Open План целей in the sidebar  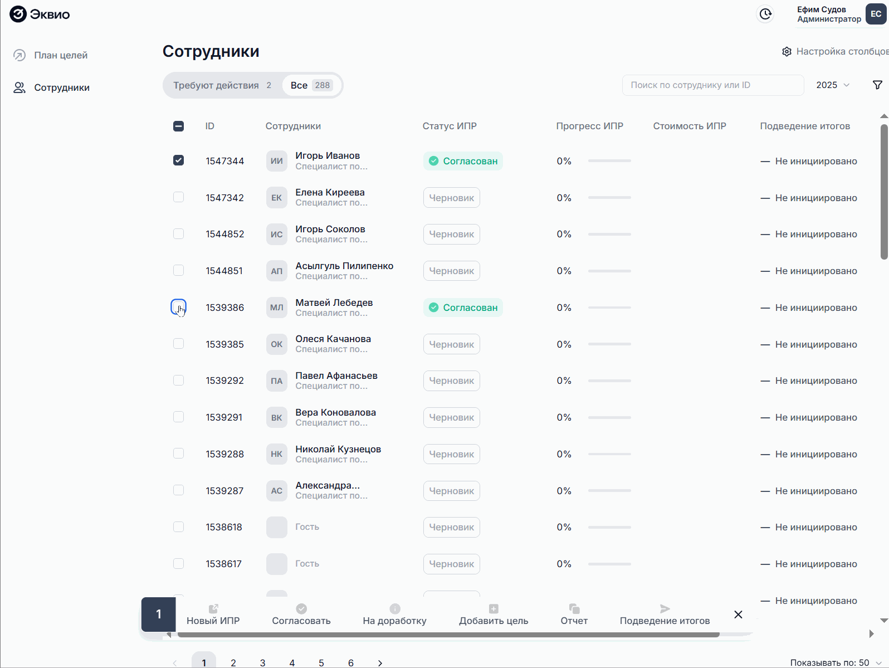[61, 55]
